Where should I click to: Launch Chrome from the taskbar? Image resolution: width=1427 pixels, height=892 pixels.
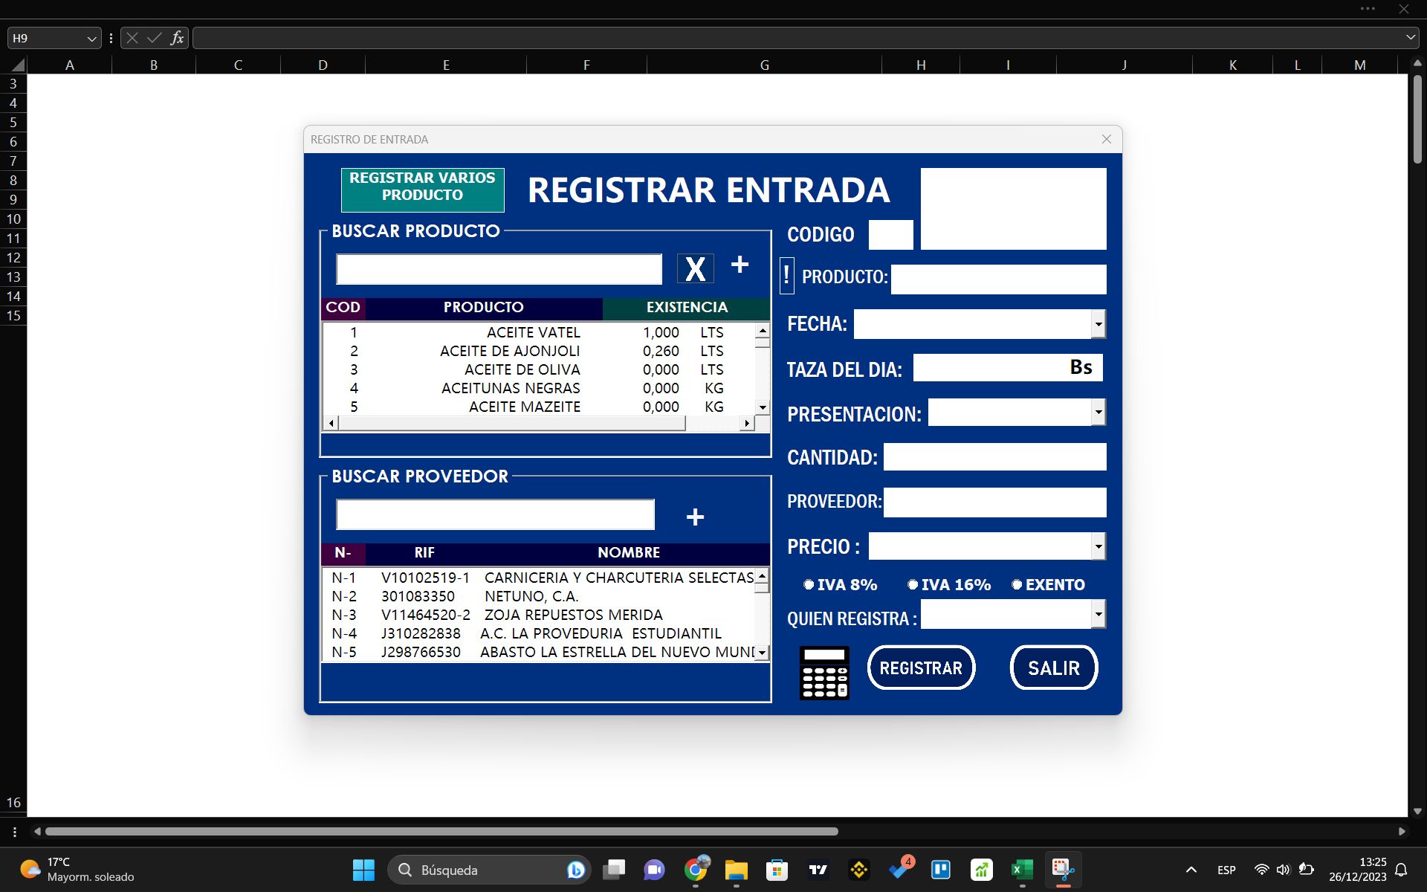pos(696,869)
